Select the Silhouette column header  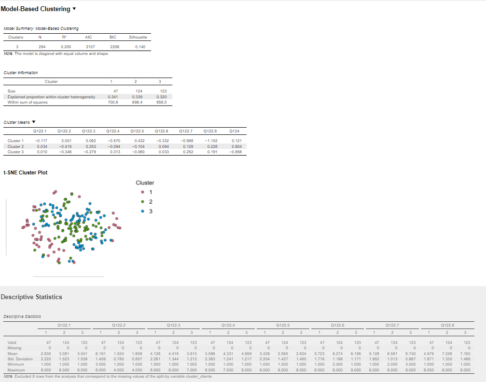pos(138,37)
